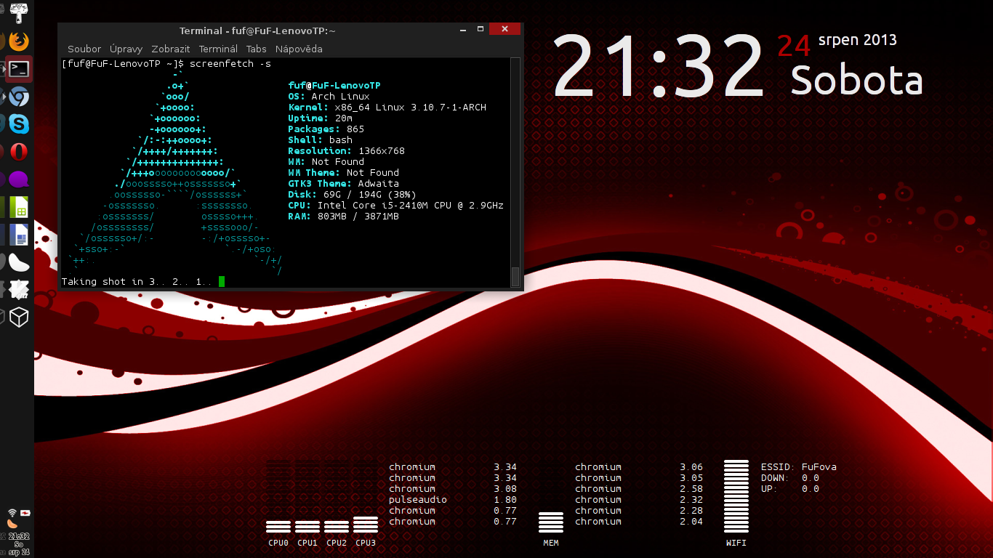
Task: Click 'Uptime: 20m' in terminal
Action: [x=321, y=118]
